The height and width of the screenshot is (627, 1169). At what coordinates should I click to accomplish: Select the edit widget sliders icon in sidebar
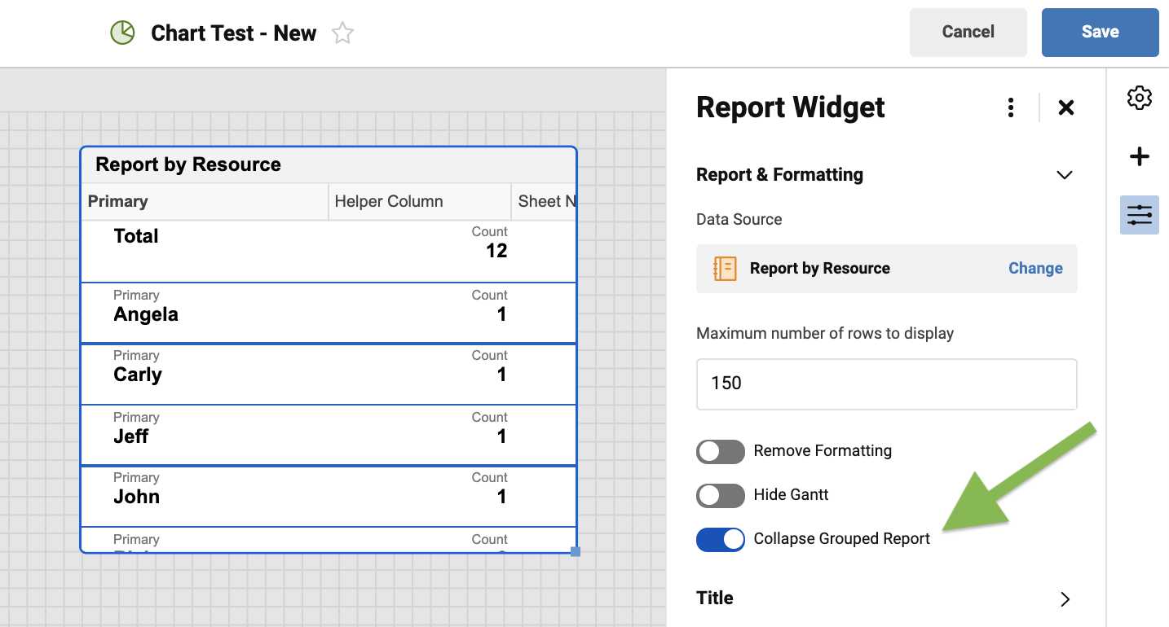(x=1139, y=214)
